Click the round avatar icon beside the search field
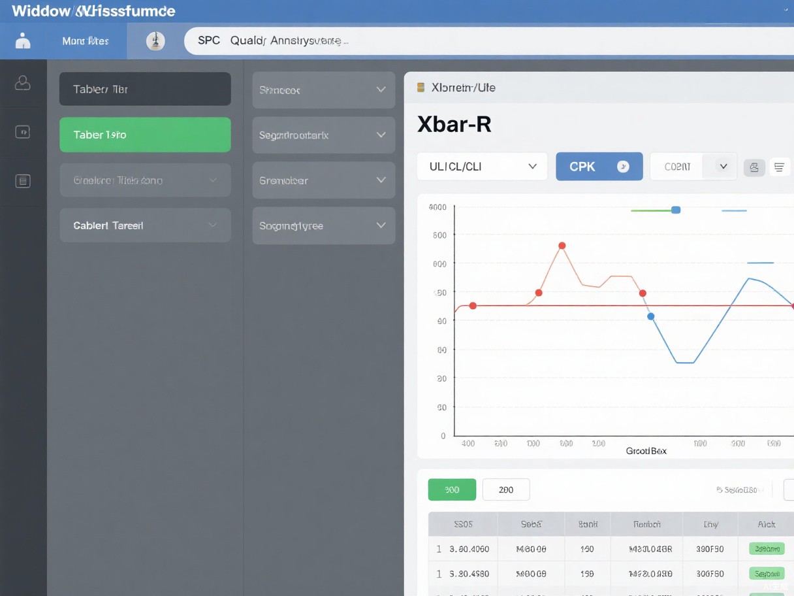The width and height of the screenshot is (794, 596). click(x=155, y=41)
